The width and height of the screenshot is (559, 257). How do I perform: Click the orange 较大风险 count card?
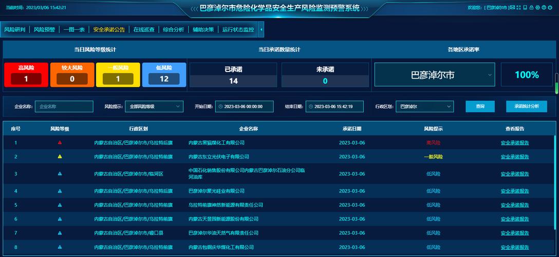(x=72, y=75)
